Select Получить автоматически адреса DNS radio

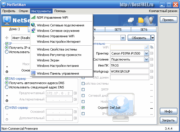(x=7, y=83)
